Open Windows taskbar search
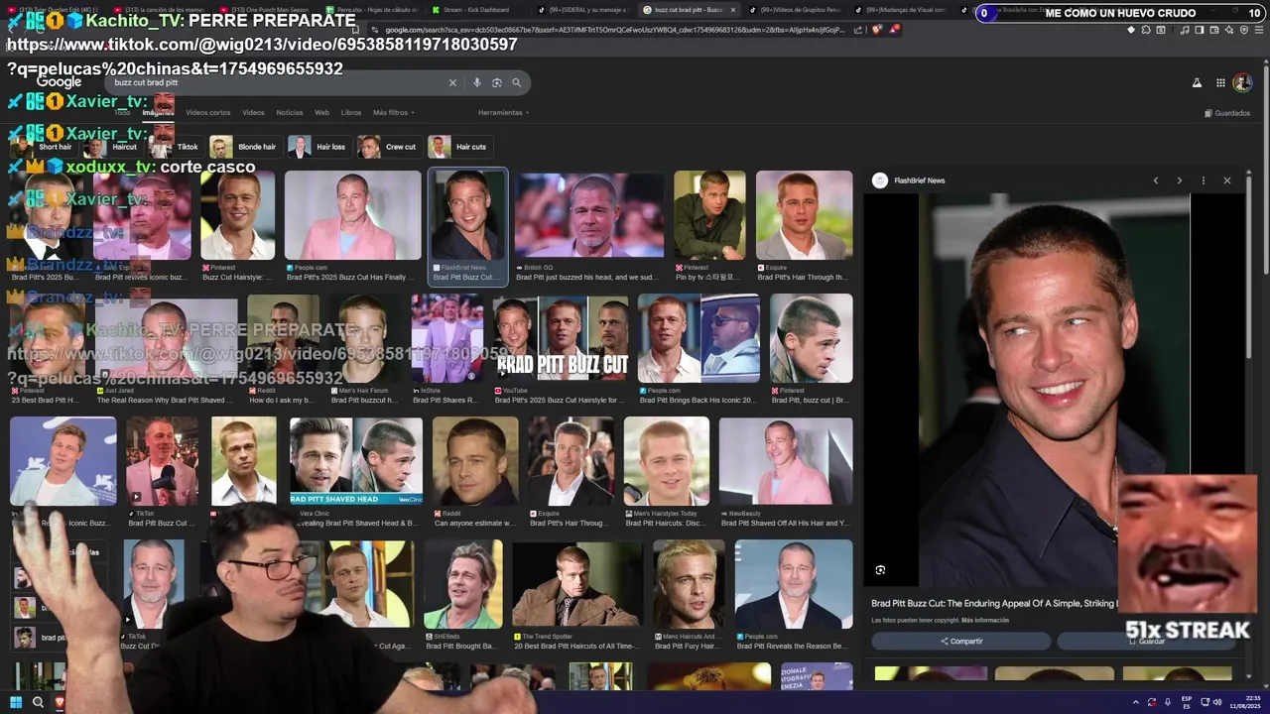The image size is (1270, 714). click(38, 702)
